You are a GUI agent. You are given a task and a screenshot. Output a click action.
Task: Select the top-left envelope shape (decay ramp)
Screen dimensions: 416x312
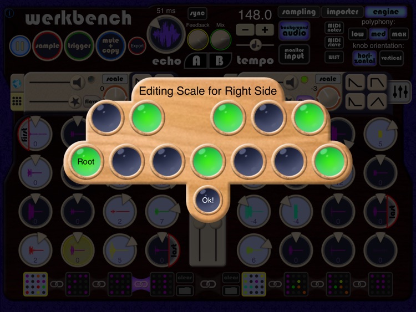pyautogui.click(x=355, y=83)
